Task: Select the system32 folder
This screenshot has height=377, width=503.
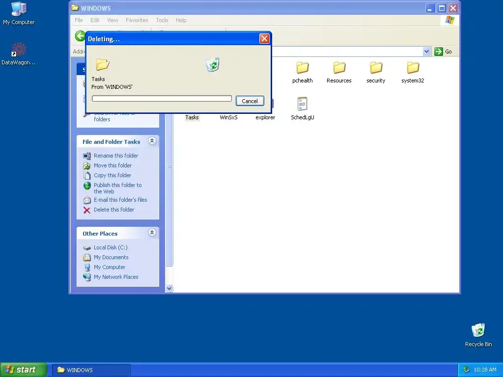Action: tap(413, 73)
